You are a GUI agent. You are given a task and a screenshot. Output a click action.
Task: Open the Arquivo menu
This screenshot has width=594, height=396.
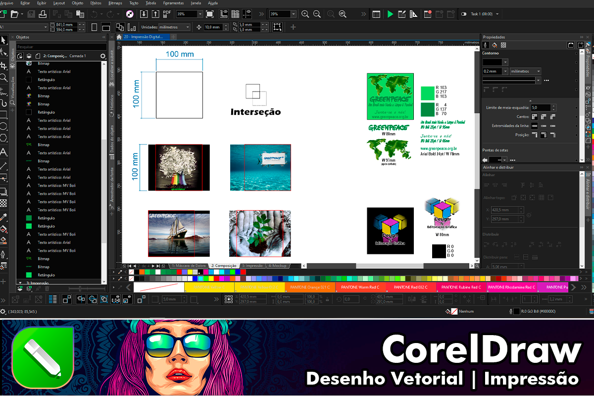(x=7, y=2)
